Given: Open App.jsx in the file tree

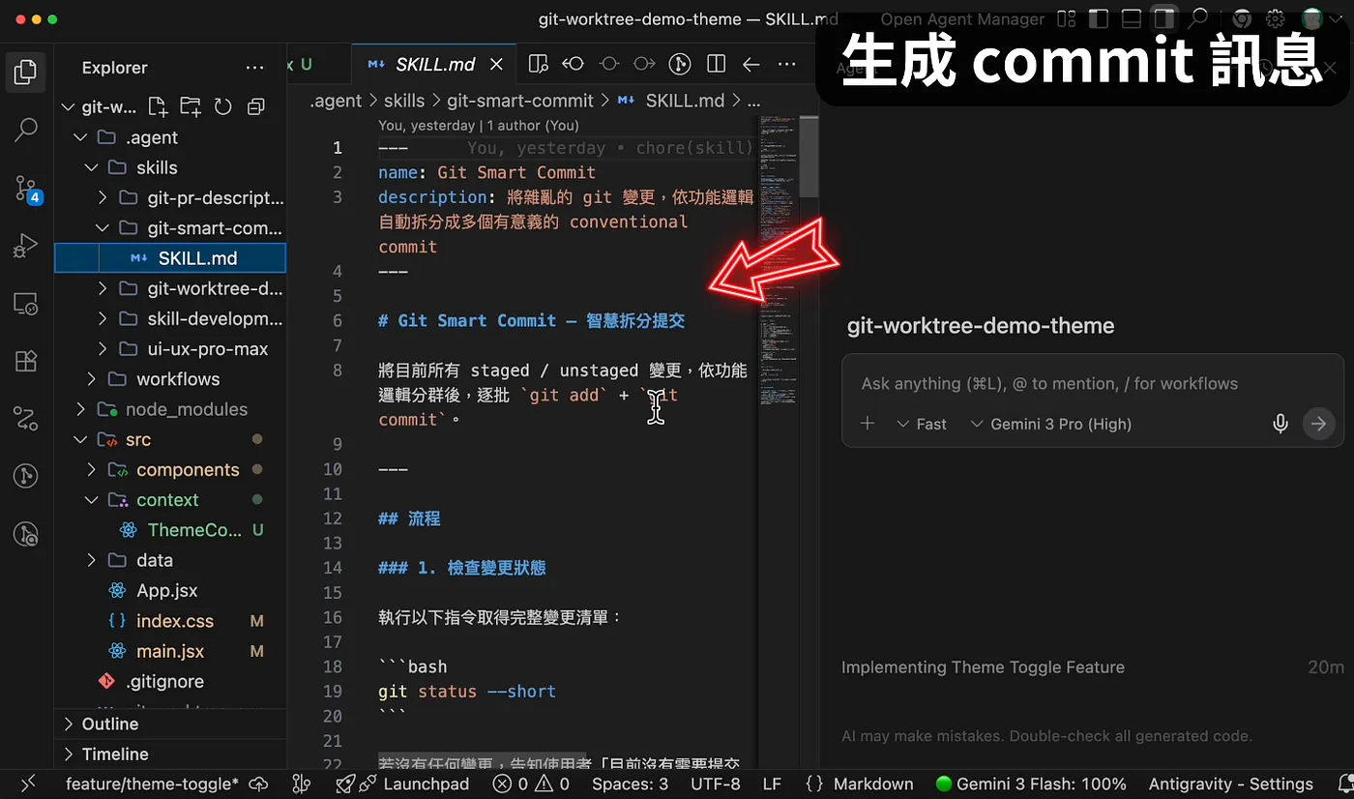Looking at the screenshot, I should click(170, 590).
